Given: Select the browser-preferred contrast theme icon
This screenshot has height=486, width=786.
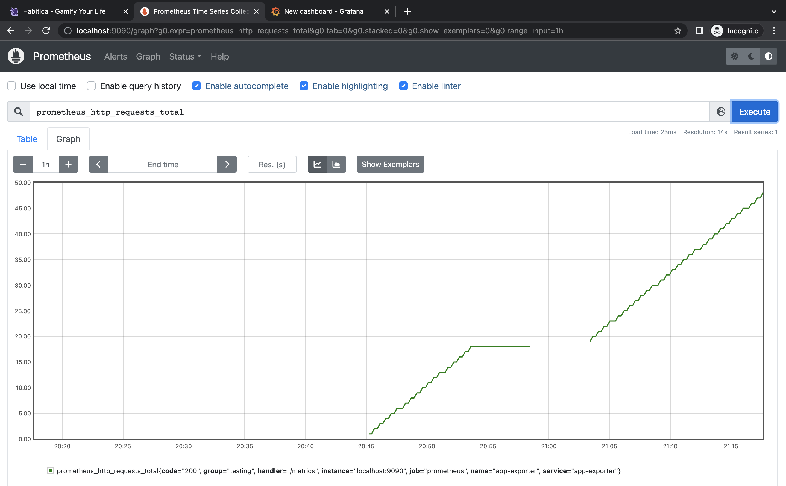Looking at the screenshot, I should tap(768, 56).
